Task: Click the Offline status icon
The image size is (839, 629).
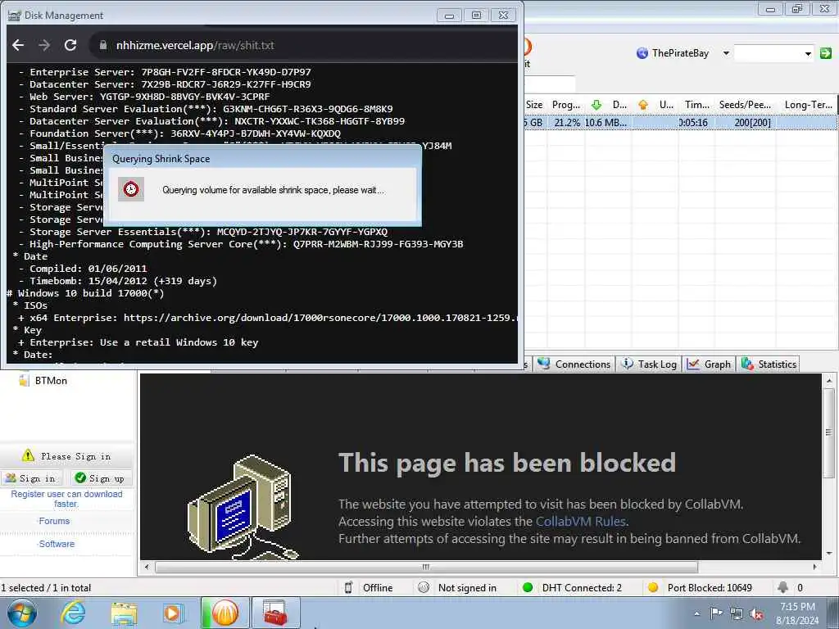Action: pos(348,587)
